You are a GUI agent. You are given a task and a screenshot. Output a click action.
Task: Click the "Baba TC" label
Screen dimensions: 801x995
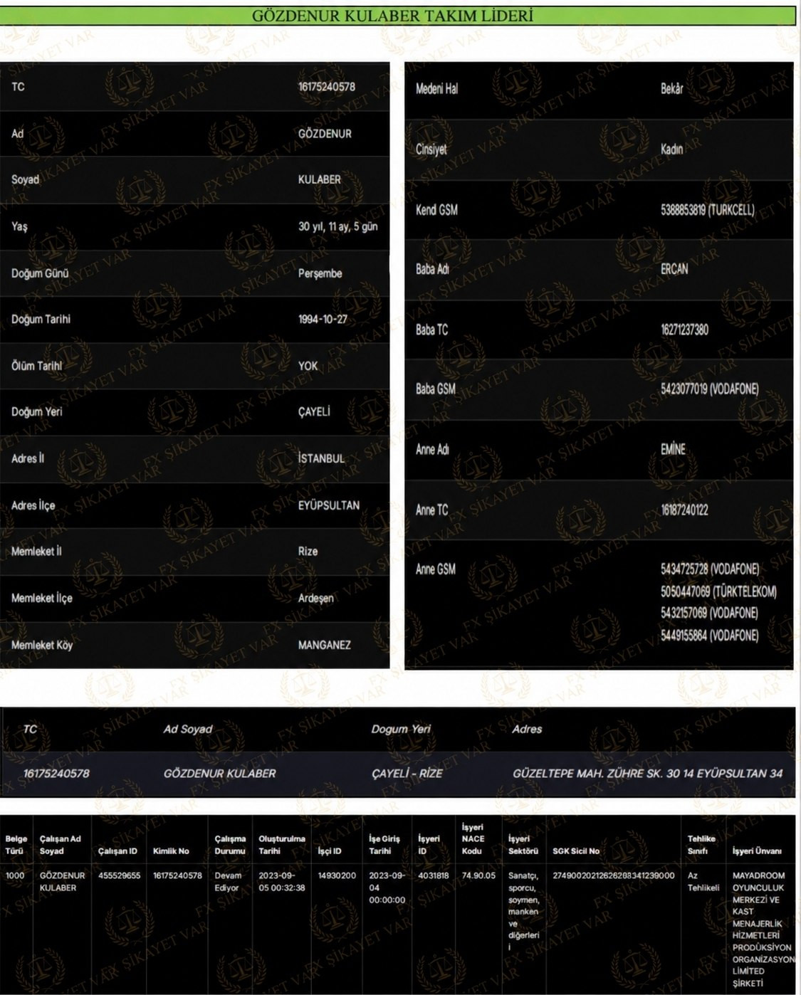(431, 330)
